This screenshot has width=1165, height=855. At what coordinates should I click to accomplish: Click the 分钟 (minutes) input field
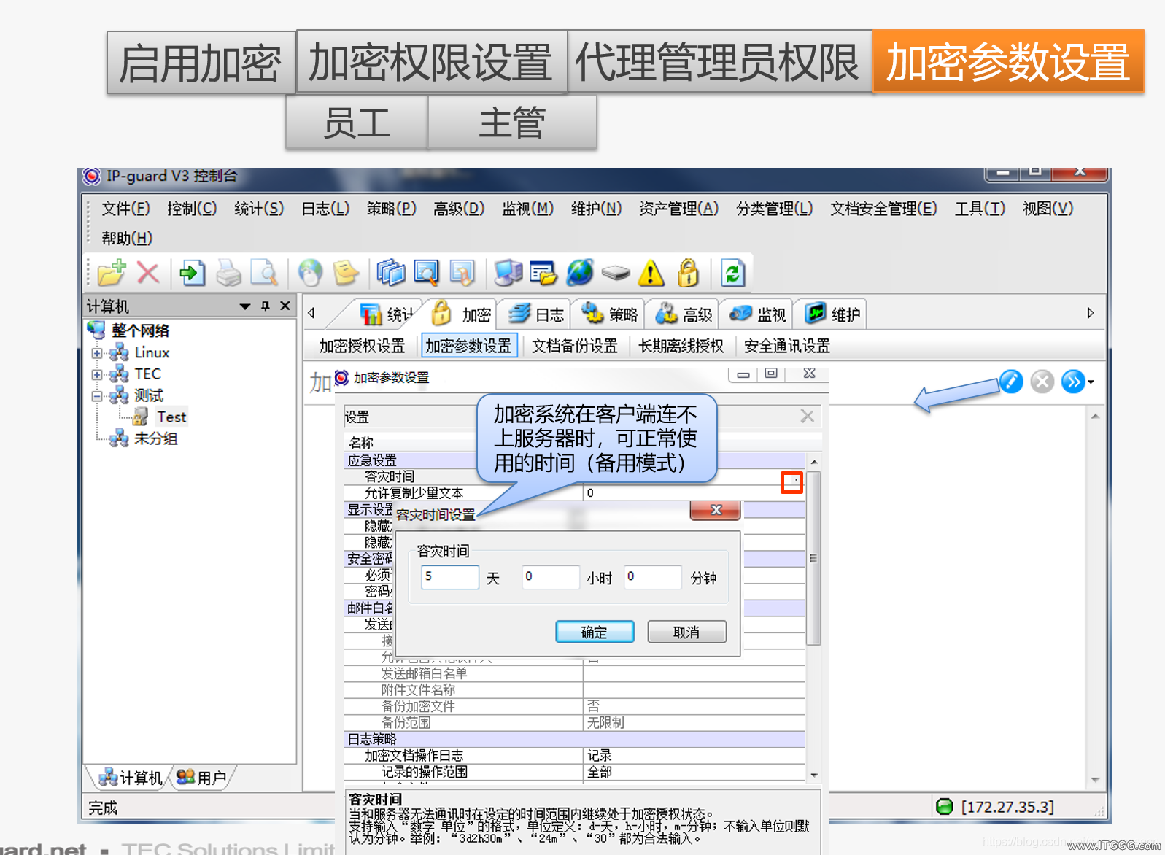653,577
